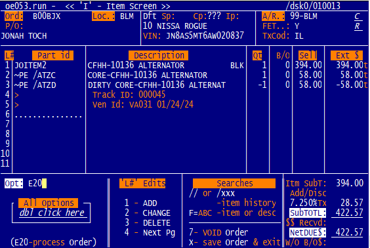Choose '4 - Next Pg' option

(x=150, y=233)
